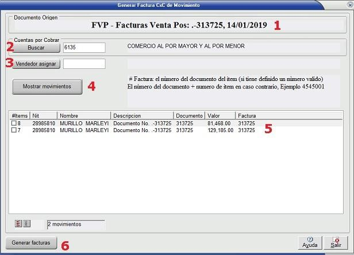The height and width of the screenshot is (255, 354).
Task: Click the account field containing 6135
Action: [x=84, y=47]
